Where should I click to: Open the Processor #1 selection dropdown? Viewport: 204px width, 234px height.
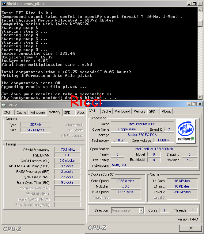coord(142,211)
